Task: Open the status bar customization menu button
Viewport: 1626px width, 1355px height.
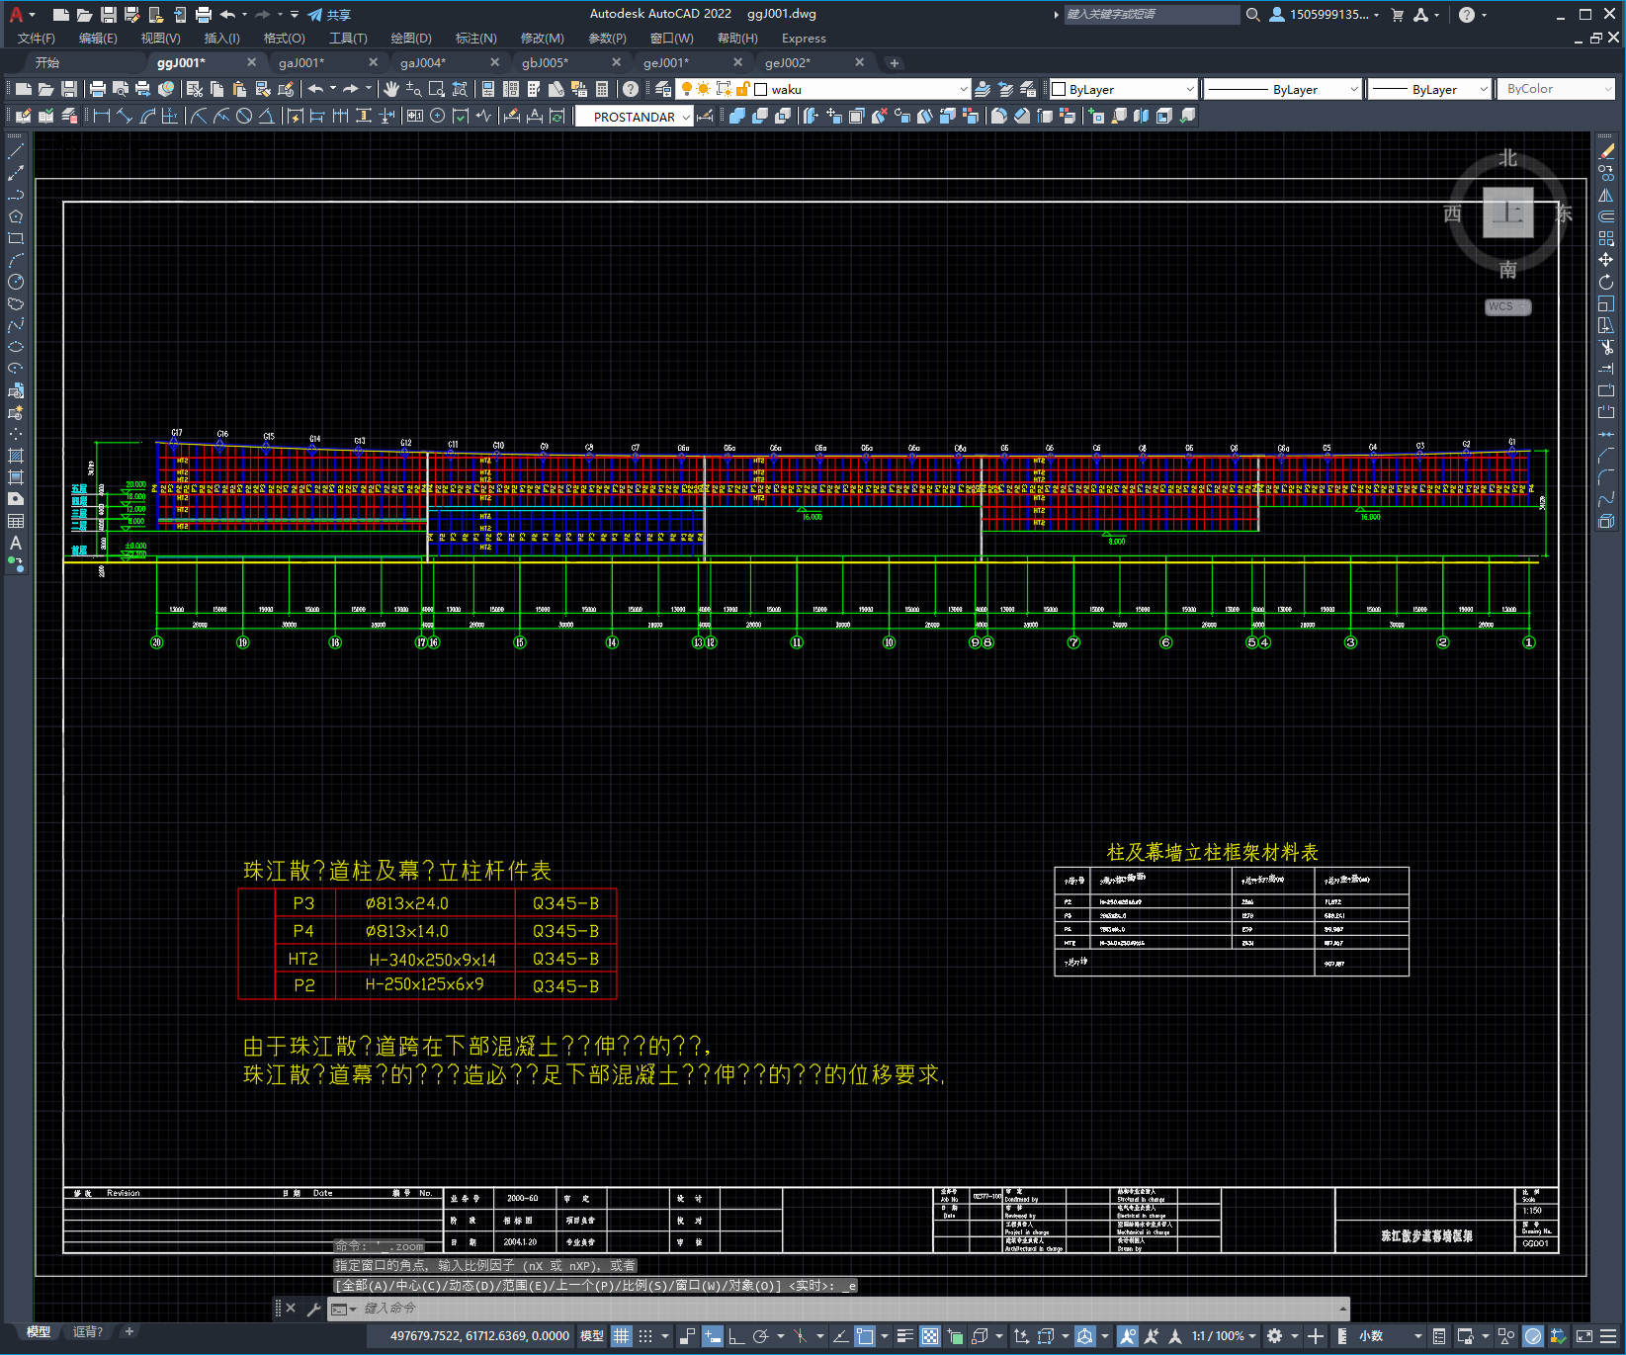Action: point(1608,1336)
